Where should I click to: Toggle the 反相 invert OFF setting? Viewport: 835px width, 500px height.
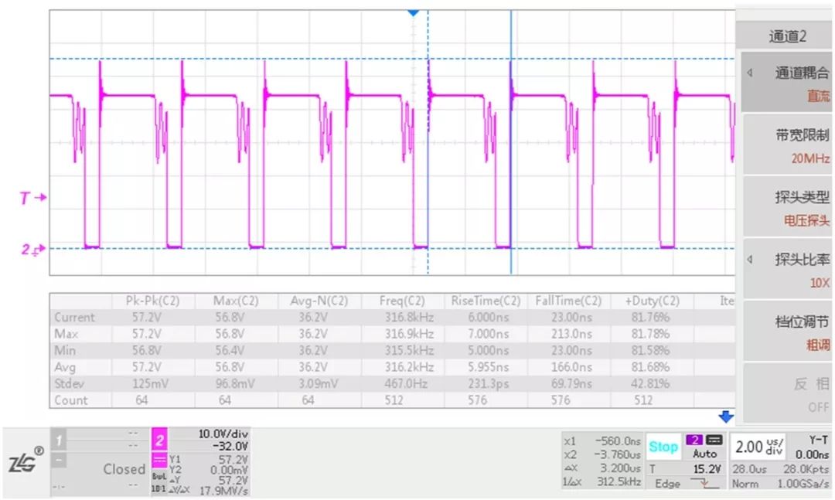click(786, 394)
